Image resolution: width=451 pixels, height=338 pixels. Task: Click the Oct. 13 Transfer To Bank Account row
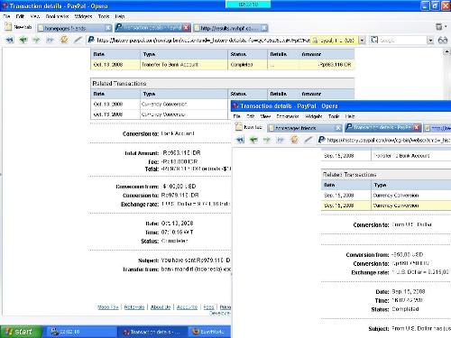point(222,64)
